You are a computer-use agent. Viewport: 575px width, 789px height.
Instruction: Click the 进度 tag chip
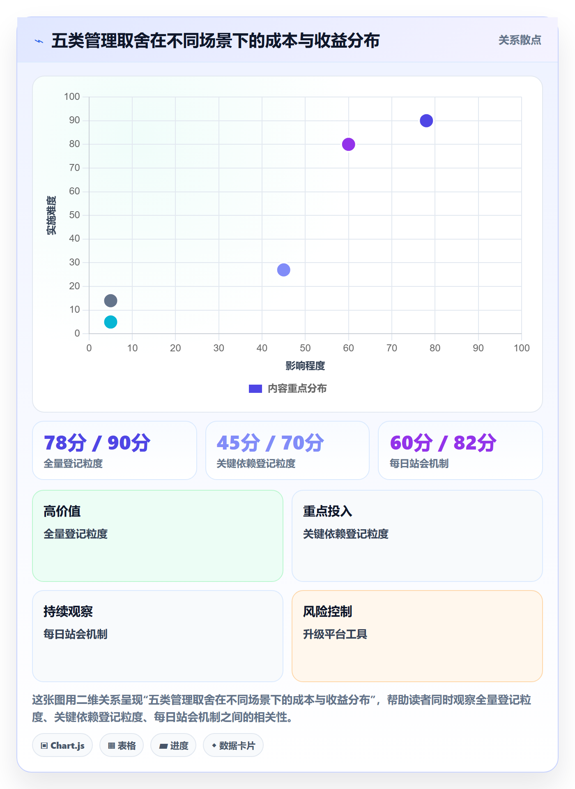[173, 745]
